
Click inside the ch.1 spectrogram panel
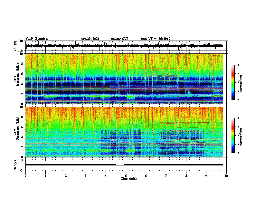click(124, 79)
